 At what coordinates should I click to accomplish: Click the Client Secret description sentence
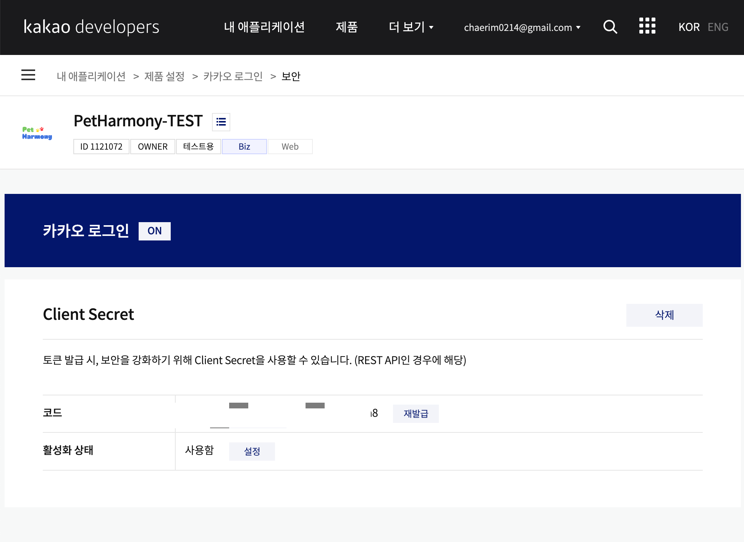255,360
